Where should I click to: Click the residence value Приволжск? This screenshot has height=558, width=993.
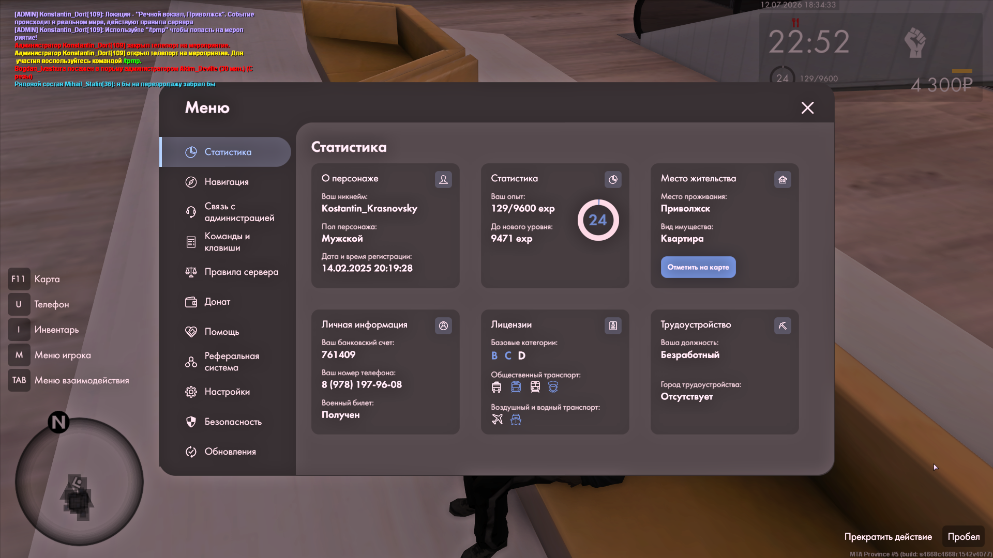coord(685,208)
